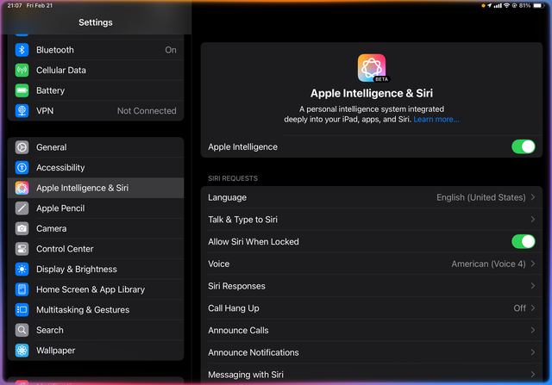Open Siri Language setting chevron
The image size is (552, 385).
coord(533,197)
